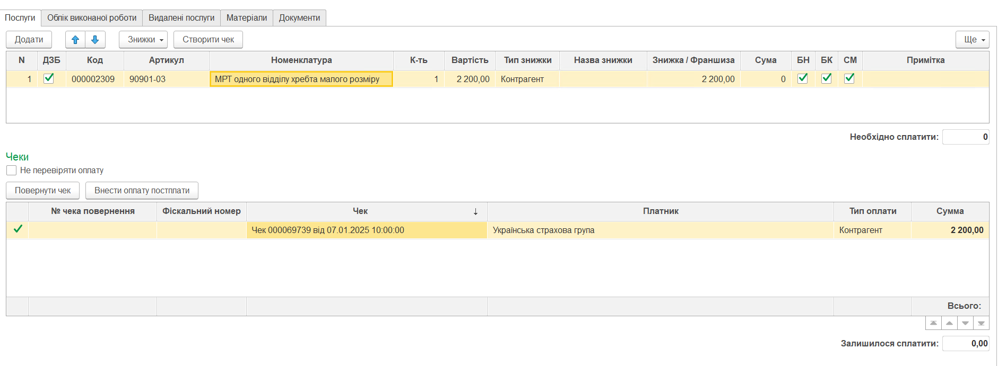Switch to Облік виконаної роботи tab
Image resolution: width=998 pixels, height=366 pixels.
[92, 18]
